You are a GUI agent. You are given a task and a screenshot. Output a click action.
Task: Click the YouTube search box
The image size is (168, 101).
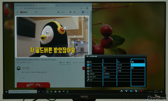(46, 12)
